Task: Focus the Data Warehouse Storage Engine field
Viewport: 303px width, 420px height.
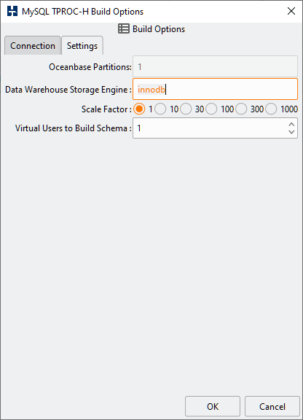Action: click(x=215, y=89)
